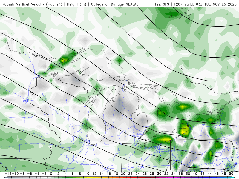Click the '12' colorbar tick label
The image size is (239, 179).
click(94, 174)
